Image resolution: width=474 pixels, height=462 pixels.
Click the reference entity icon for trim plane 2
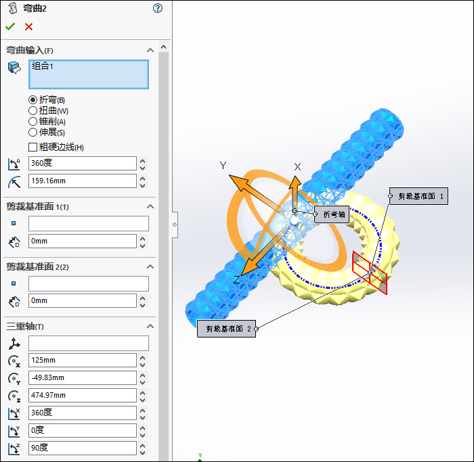tap(14, 283)
